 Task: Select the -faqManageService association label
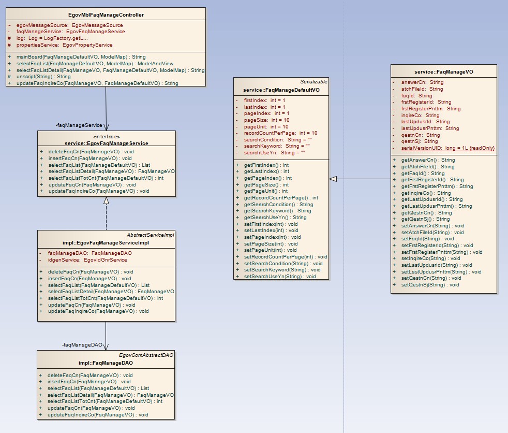click(79, 125)
